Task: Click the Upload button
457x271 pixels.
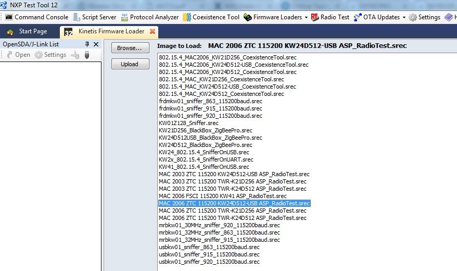Action: click(130, 64)
